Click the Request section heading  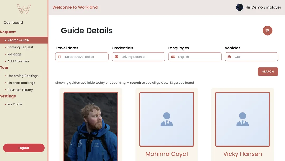[8, 32]
